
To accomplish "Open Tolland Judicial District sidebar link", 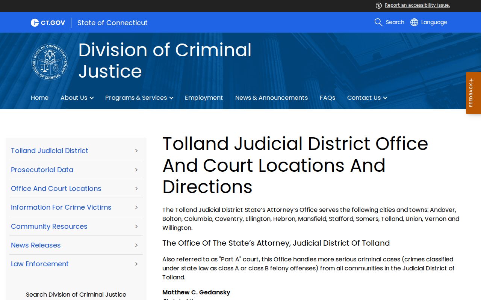I will pos(50,150).
